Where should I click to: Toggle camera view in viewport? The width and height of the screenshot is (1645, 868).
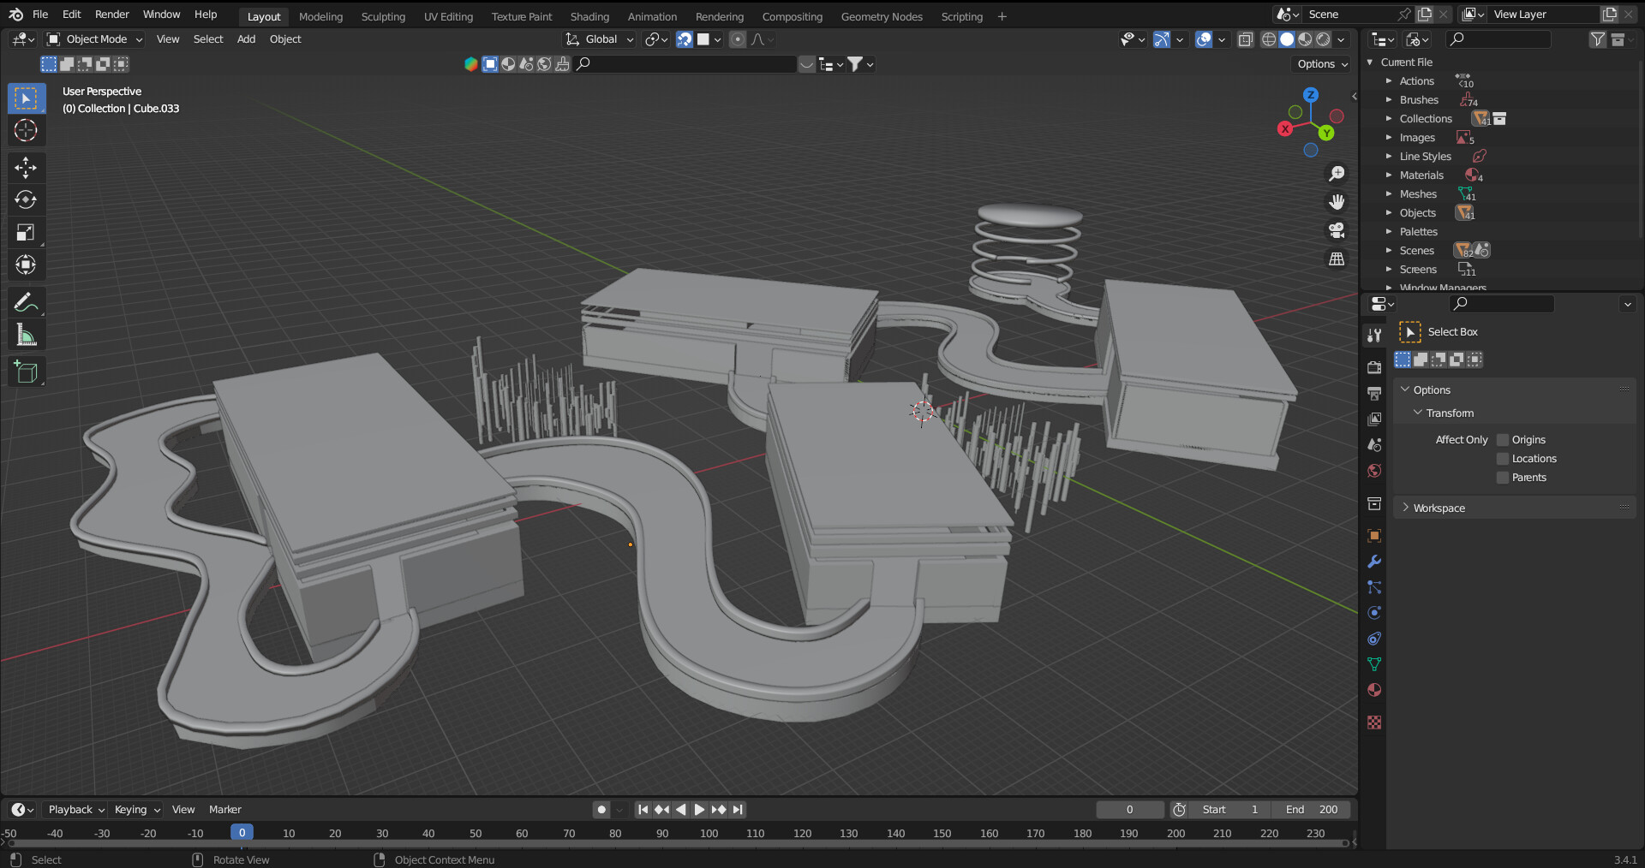pos(1336,231)
